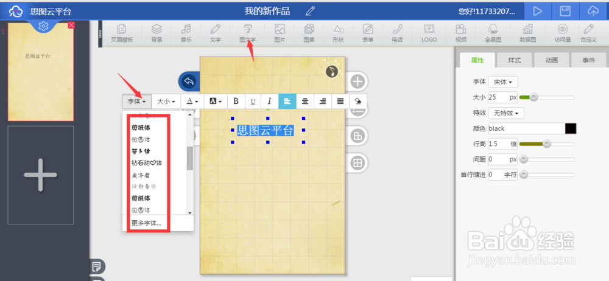Switch to the 动画 animation tab
The width and height of the screenshot is (609, 281).
coord(552,61)
